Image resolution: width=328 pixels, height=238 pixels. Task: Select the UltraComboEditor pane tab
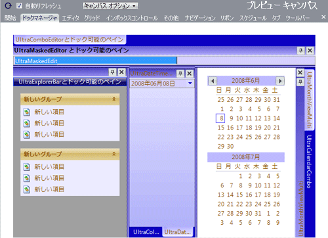pyautogui.click(x=70, y=39)
